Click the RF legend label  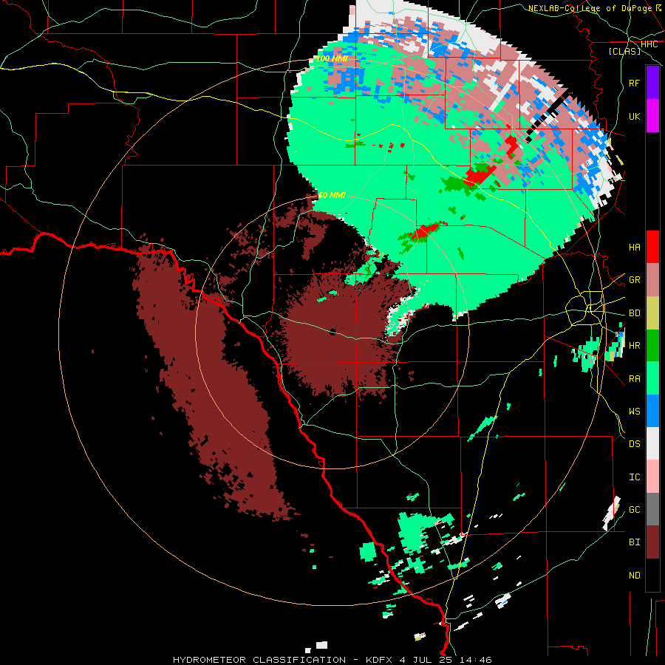635,83
